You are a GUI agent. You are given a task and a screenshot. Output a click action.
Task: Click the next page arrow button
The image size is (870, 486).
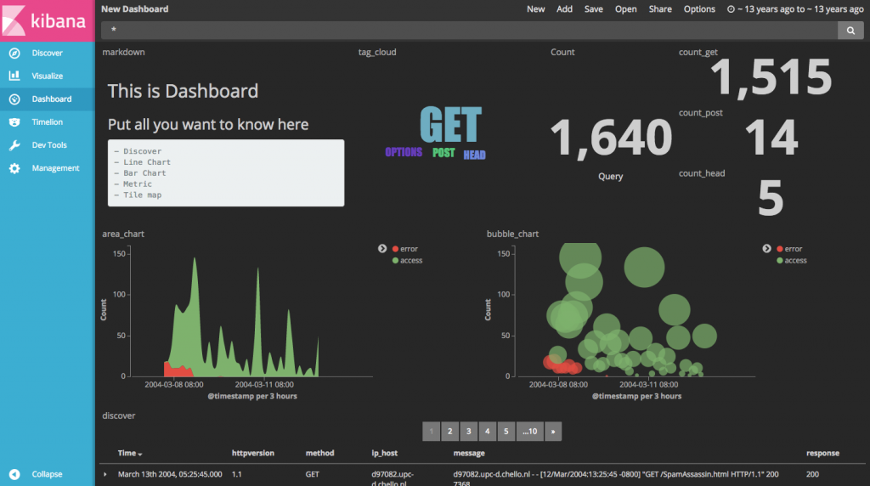coord(553,431)
